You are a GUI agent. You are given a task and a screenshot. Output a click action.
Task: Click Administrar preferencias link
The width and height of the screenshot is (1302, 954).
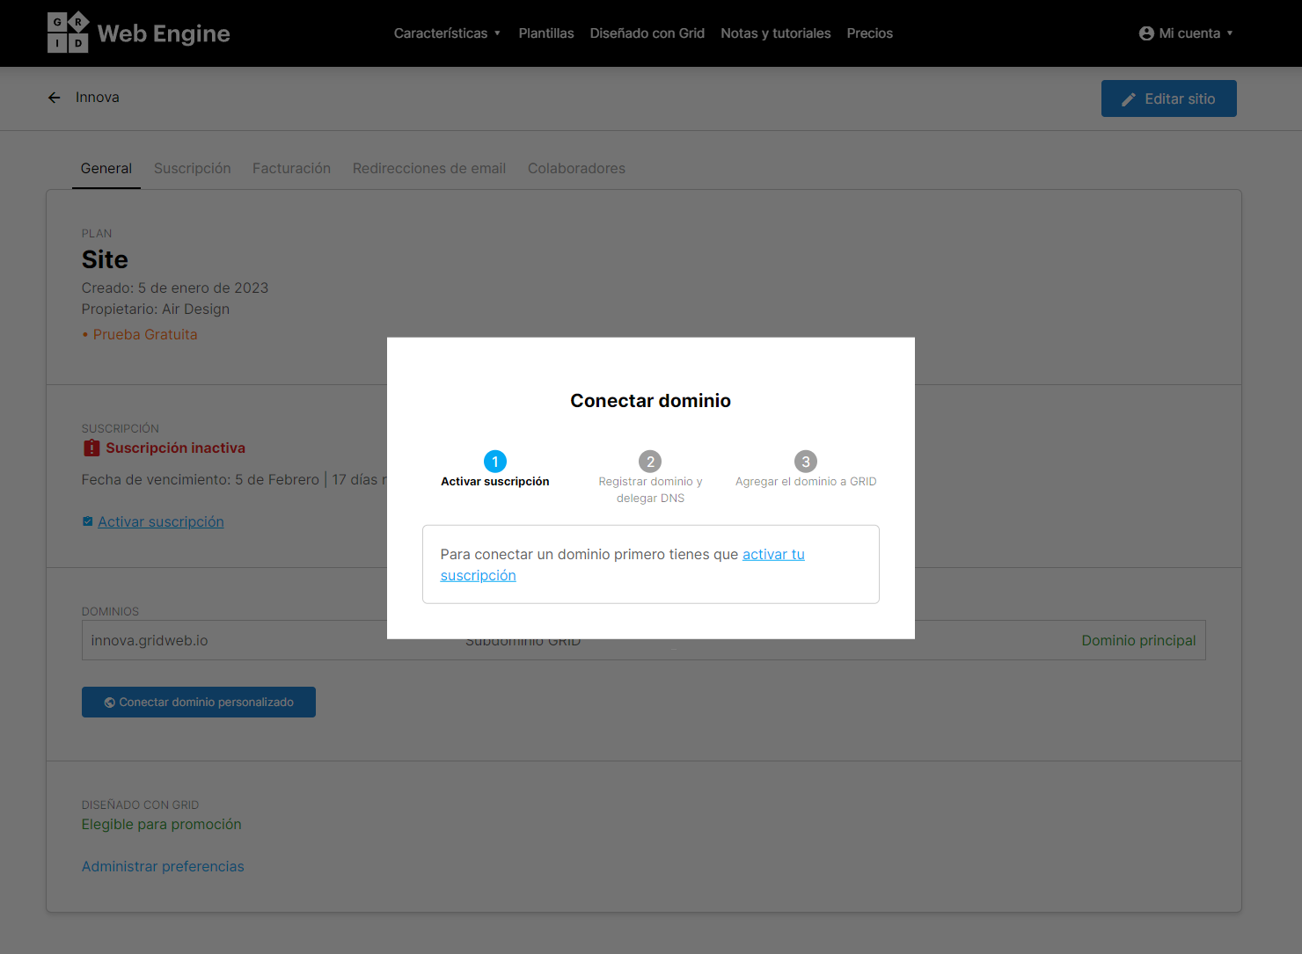pyautogui.click(x=163, y=867)
